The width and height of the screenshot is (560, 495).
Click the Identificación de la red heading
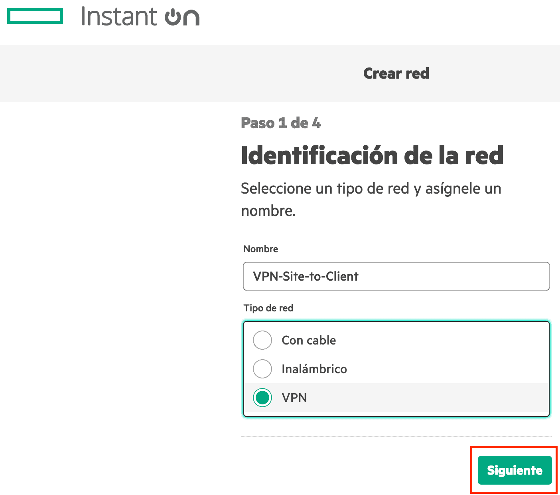372,155
